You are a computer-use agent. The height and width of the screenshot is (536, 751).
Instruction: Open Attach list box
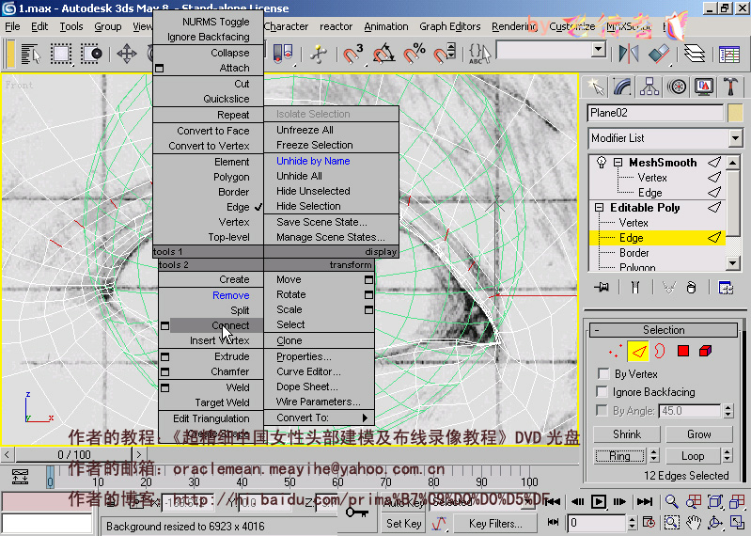tap(160, 68)
